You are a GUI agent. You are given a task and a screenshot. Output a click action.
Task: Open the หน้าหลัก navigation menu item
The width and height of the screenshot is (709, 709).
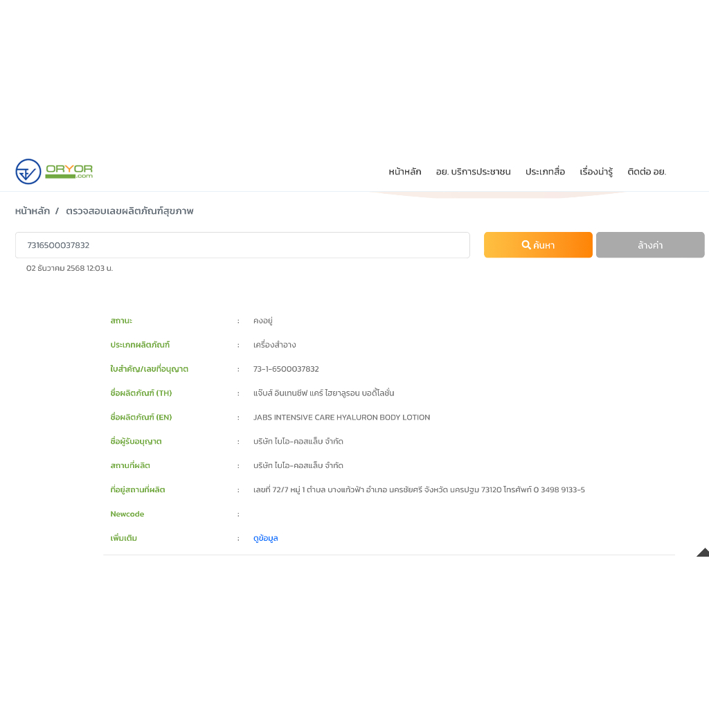(x=404, y=172)
